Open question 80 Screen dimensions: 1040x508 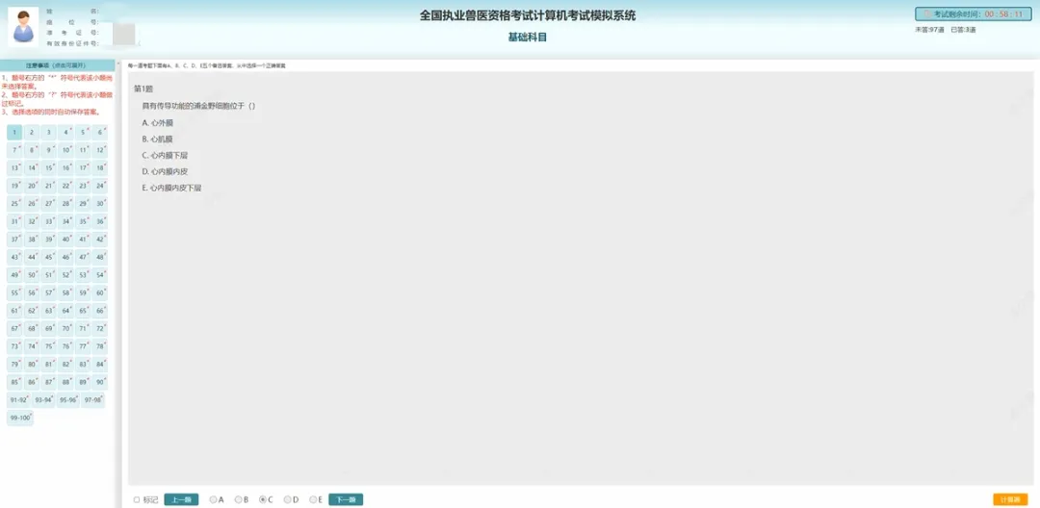(x=31, y=365)
